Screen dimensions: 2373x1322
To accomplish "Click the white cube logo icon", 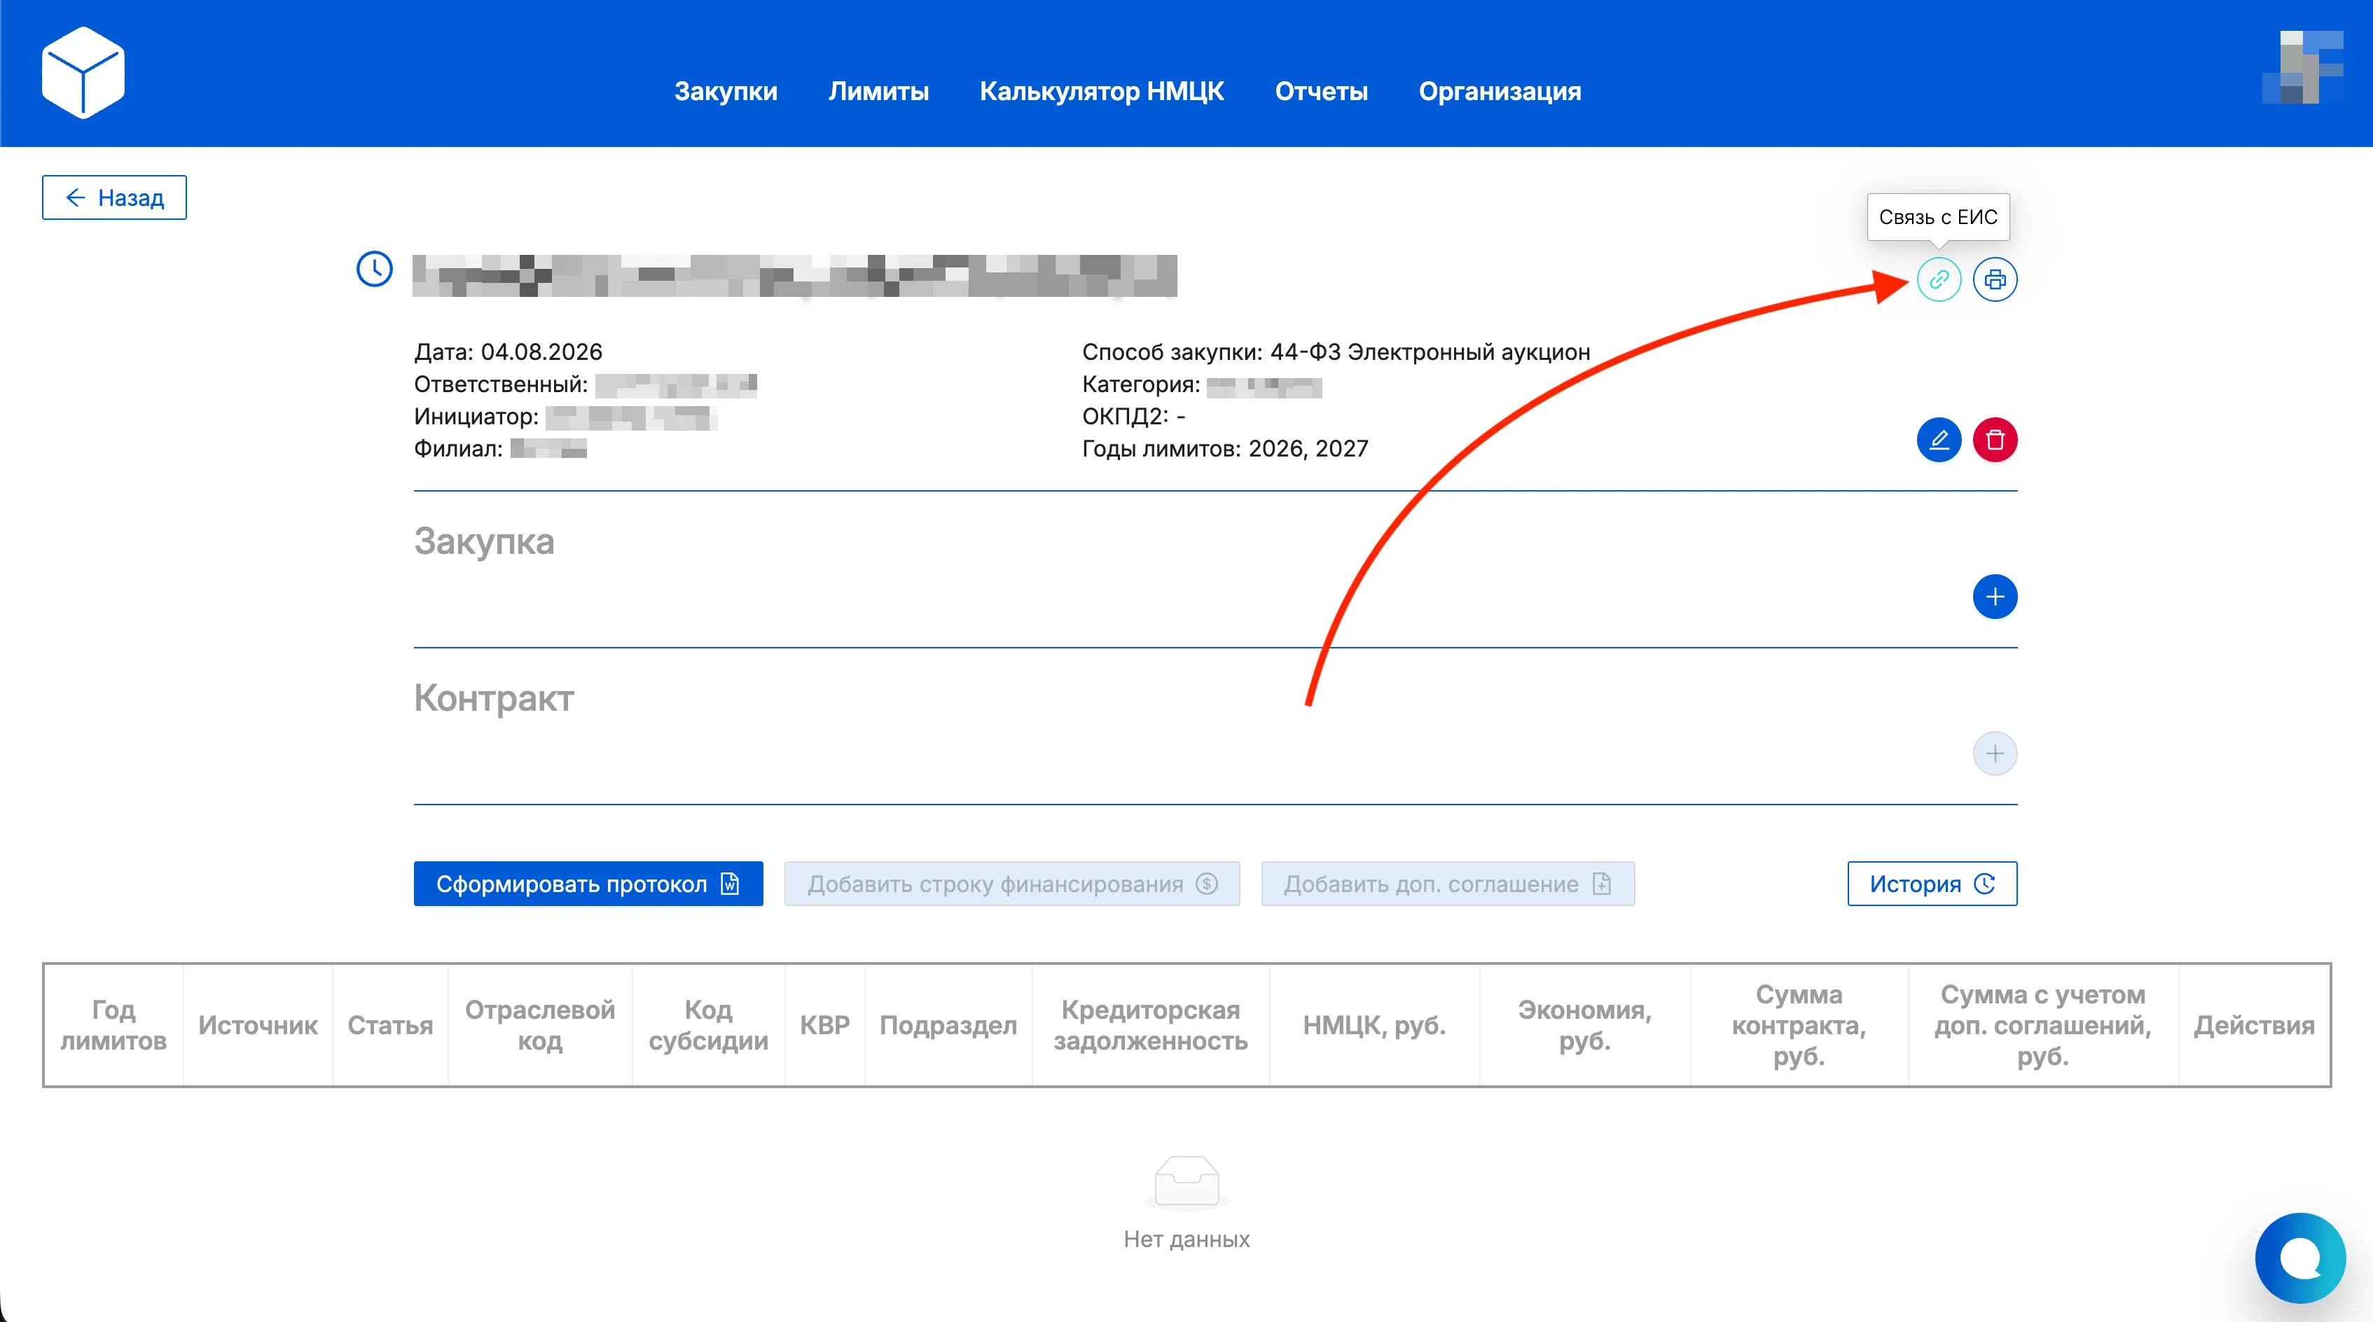I will tap(83, 73).
